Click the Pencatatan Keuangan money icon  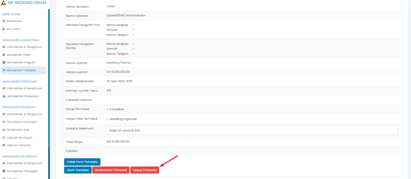coord(4,122)
